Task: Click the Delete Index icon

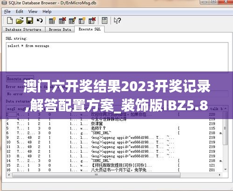Action: (x=92, y=21)
